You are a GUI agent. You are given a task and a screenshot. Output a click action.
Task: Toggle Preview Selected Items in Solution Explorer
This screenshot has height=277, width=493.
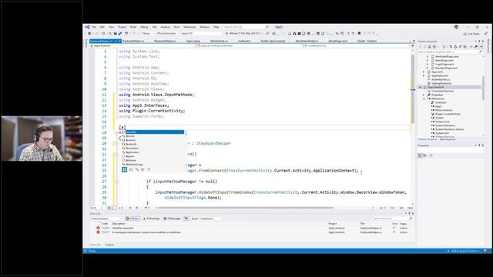[x=481, y=46]
